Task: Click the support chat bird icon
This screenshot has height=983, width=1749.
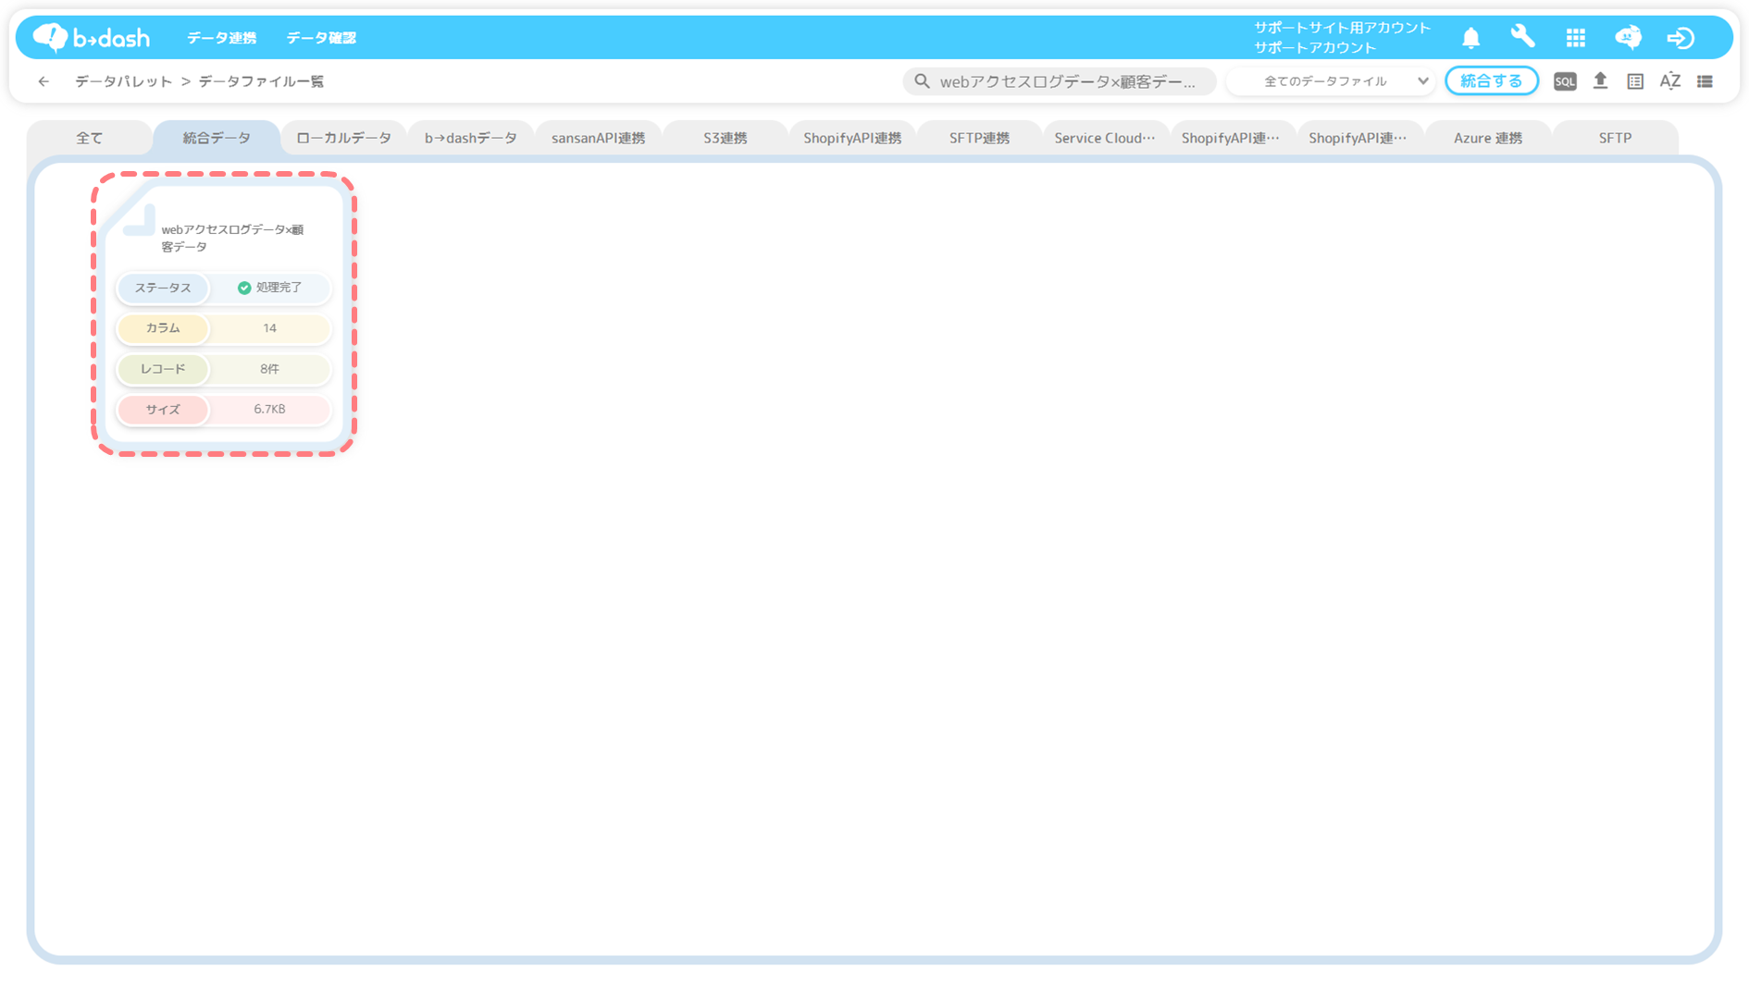Action: click(x=1628, y=37)
